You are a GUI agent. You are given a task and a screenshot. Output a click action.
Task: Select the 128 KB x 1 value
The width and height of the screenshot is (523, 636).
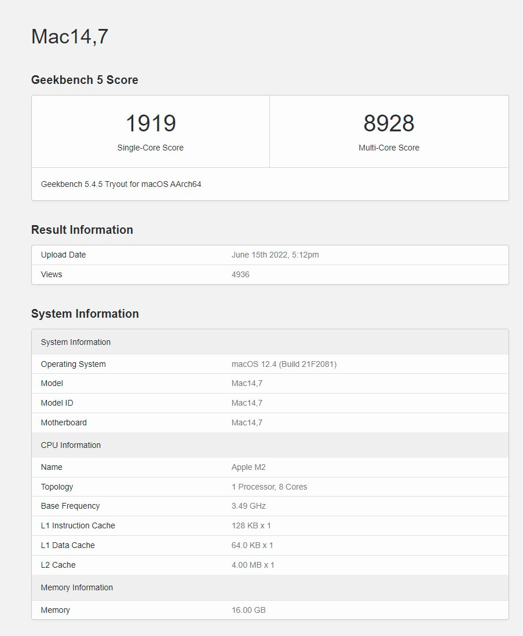pyautogui.click(x=251, y=525)
